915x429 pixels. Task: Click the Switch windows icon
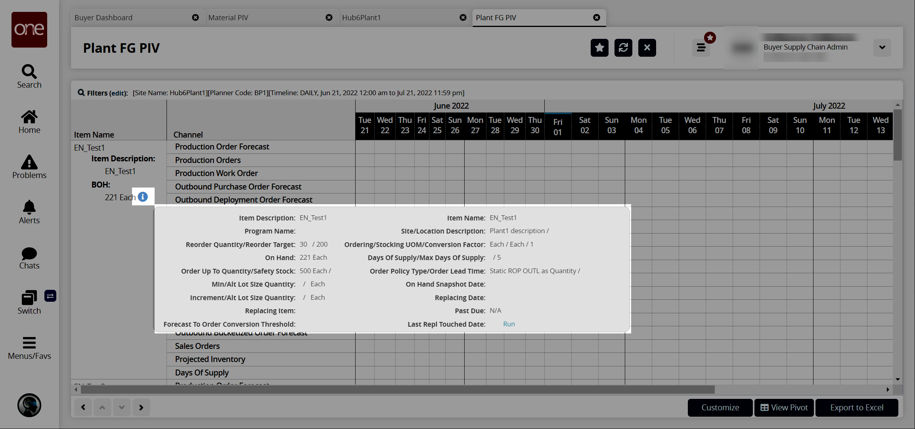(x=29, y=298)
